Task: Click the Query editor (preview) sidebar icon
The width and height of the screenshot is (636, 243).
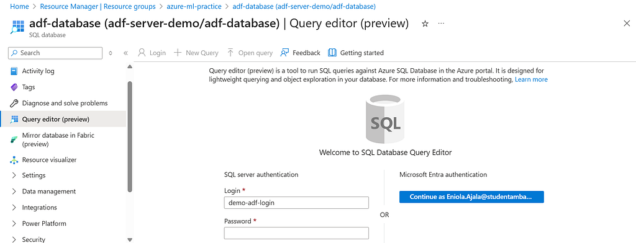Action: [14, 119]
